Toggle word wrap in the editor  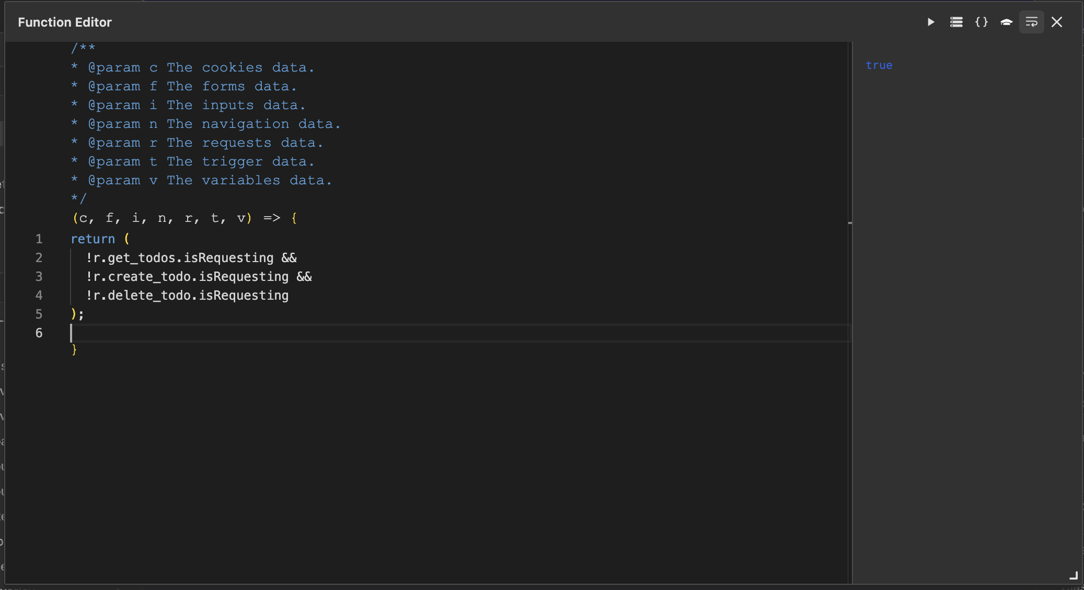click(1031, 22)
